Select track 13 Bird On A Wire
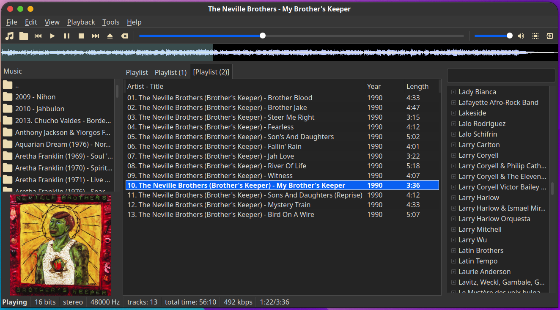560x310 pixels. point(282,214)
